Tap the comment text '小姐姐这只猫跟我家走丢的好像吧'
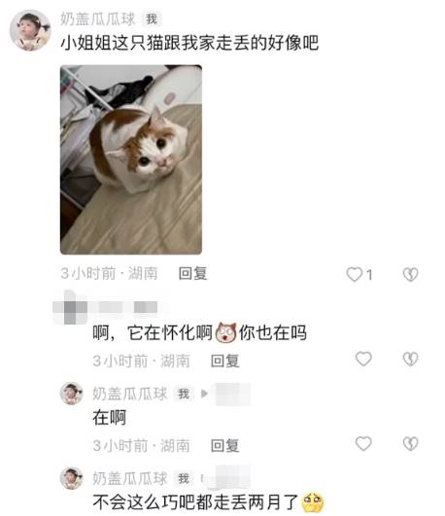The image size is (445, 516). coord(189,43)
